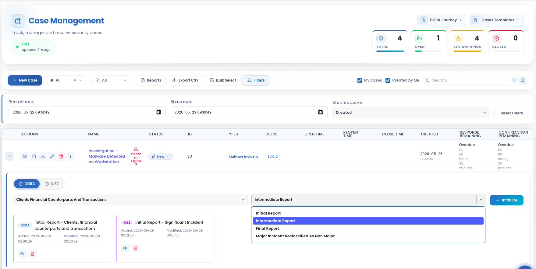
Task: Click the view eye icon in case row actions
Action: [25, 156]
